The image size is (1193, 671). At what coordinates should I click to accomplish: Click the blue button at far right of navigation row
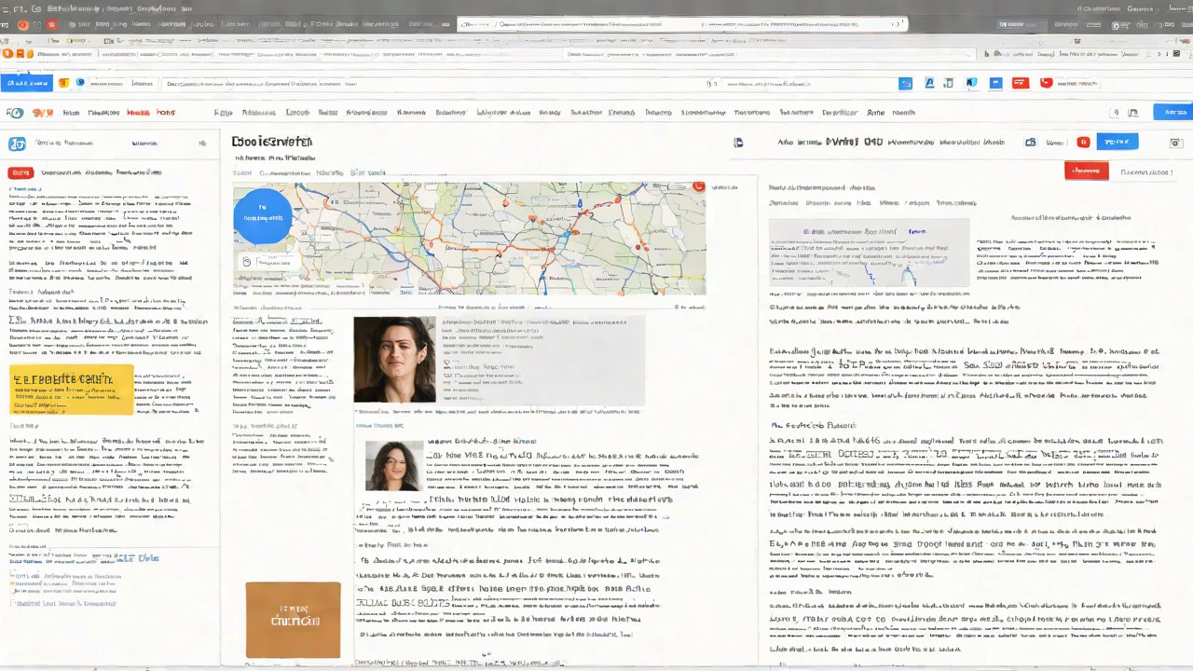[x=1172, y=112]
